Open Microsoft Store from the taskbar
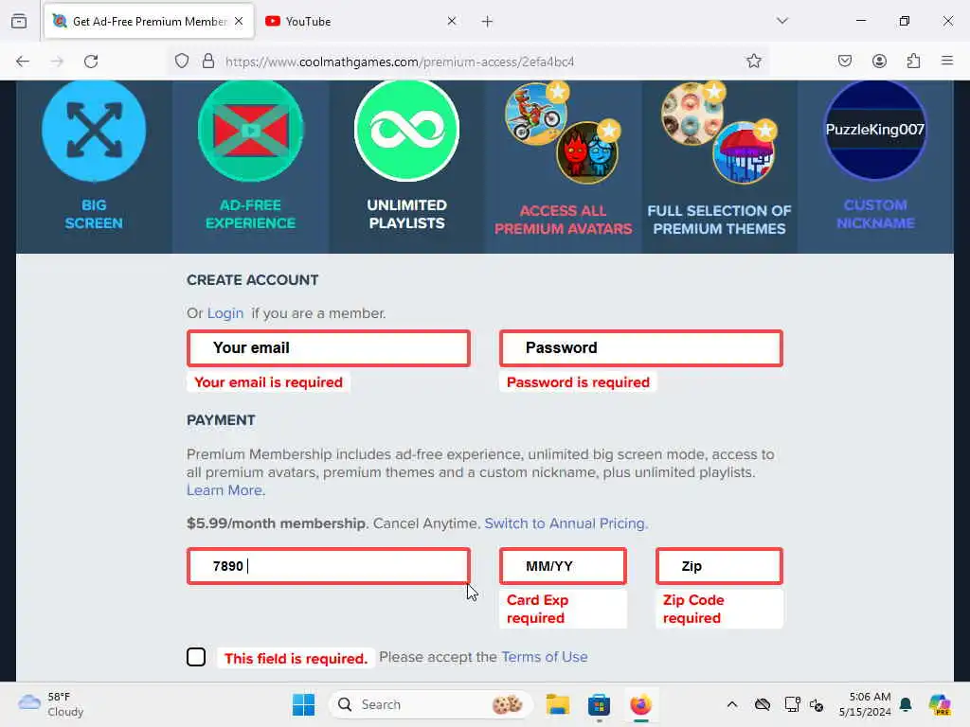 coord(599,704)
